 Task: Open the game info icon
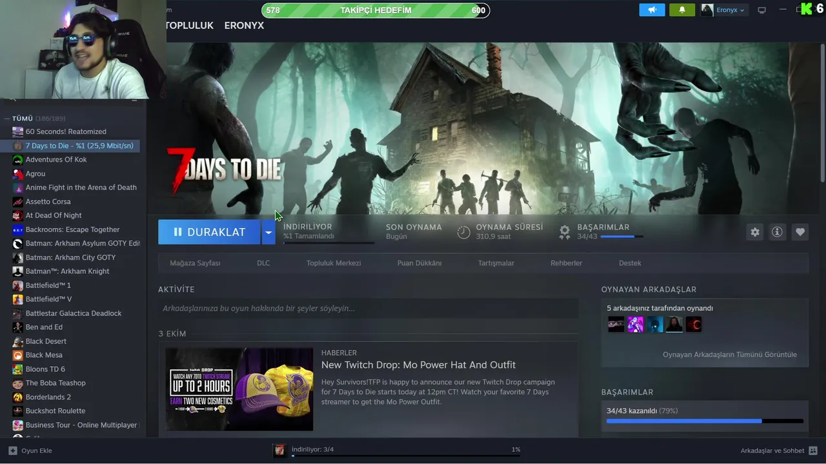coord(777,232)
